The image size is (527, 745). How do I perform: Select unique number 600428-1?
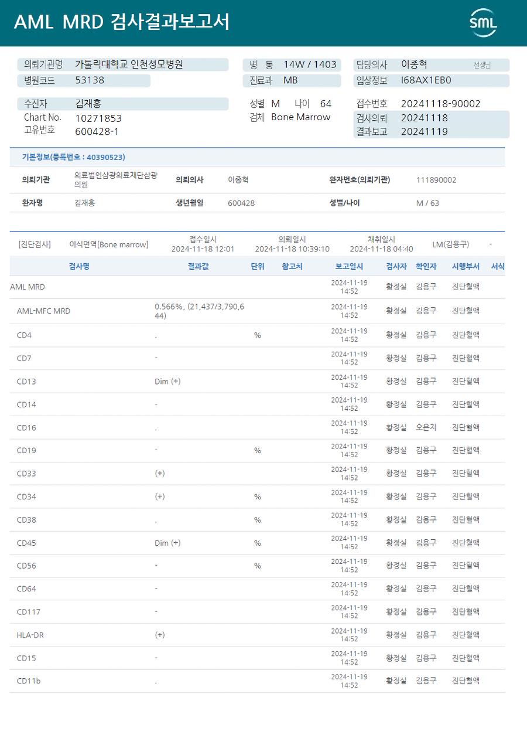(x=97, y=131)
